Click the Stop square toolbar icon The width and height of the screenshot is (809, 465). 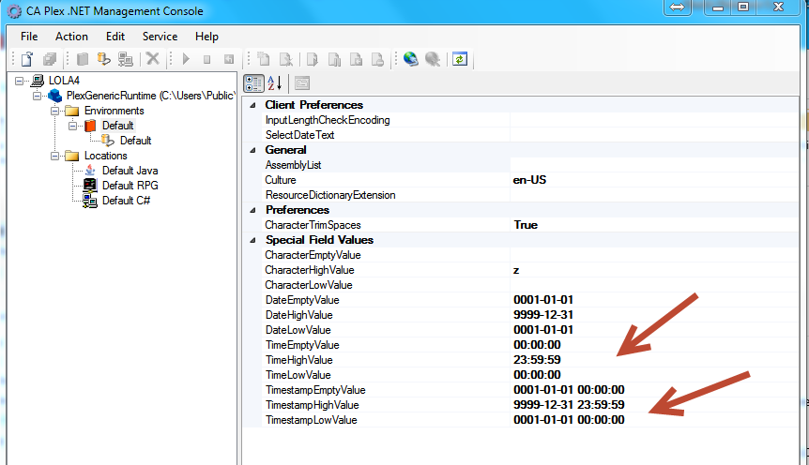tap(206, 60)
